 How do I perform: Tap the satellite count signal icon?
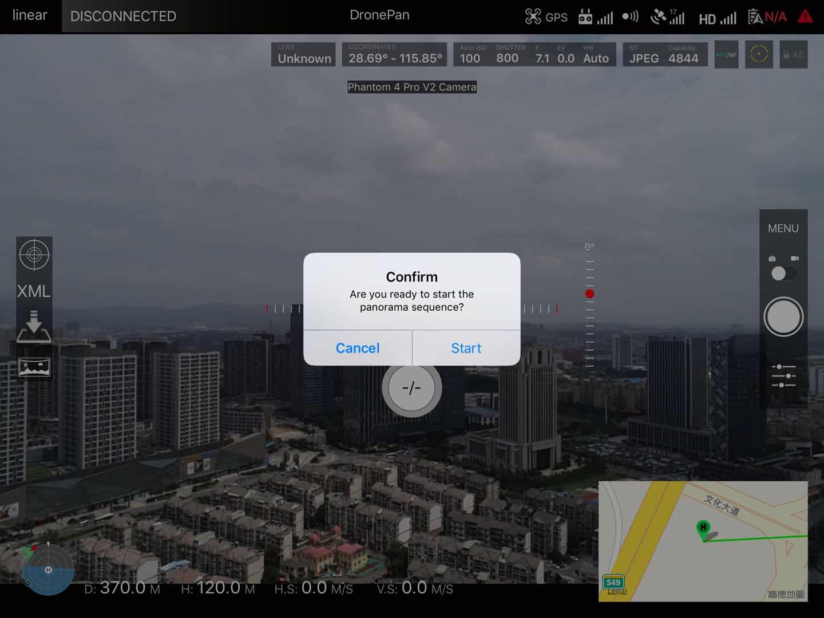pyautogui.click(x=667, y=17)
